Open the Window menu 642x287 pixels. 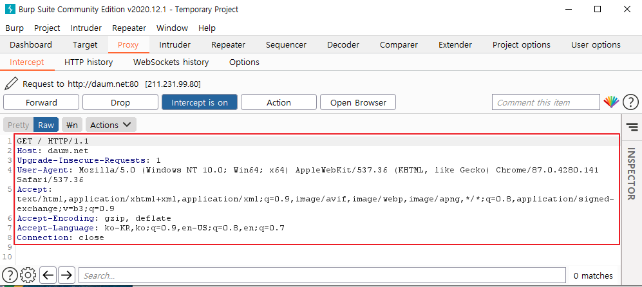point(172,28)
